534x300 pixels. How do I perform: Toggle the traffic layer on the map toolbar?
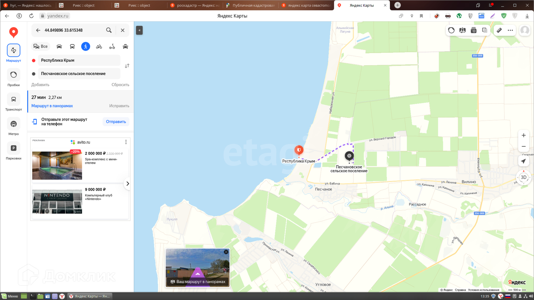click(x=451, y=30)
